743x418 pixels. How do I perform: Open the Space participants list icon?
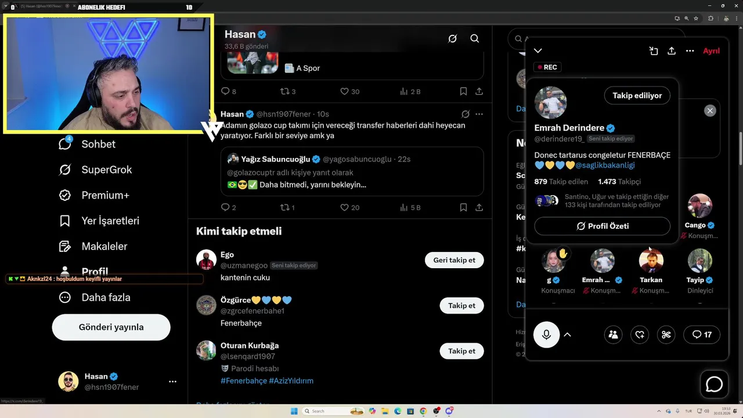[613, 334]
